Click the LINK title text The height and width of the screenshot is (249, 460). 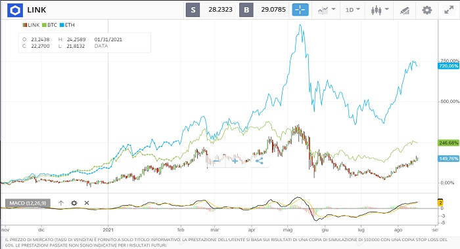[37, 10]
